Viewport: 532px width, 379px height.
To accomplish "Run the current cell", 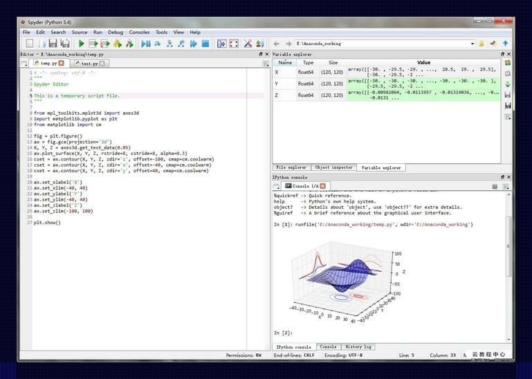I will pos(93,44).
